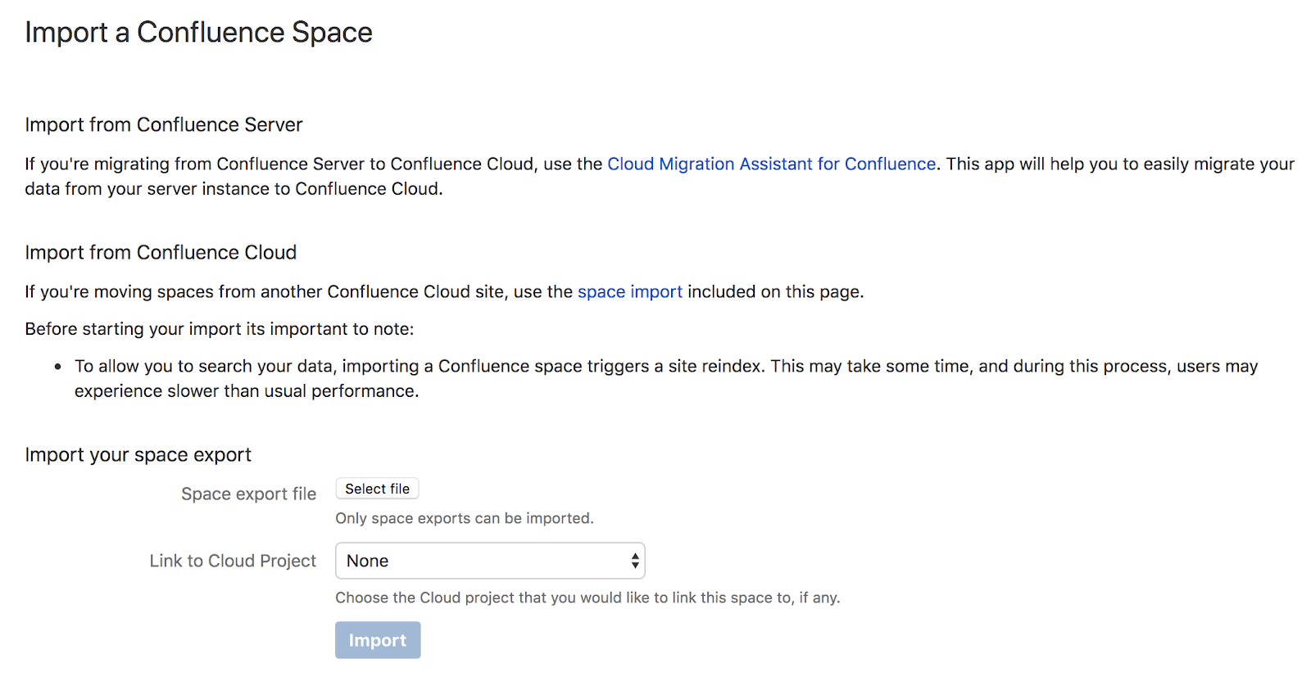
Task: Click the Import a Confluence Space heading
Action: coord(198,32)
